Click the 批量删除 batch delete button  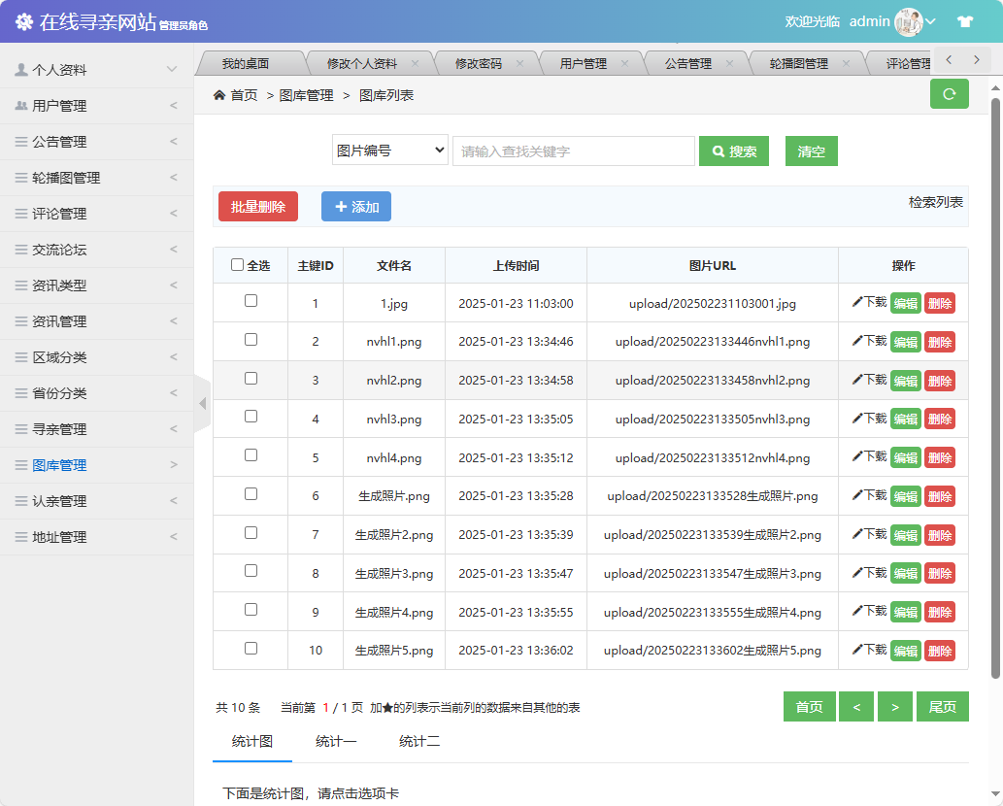click(257, 206)
